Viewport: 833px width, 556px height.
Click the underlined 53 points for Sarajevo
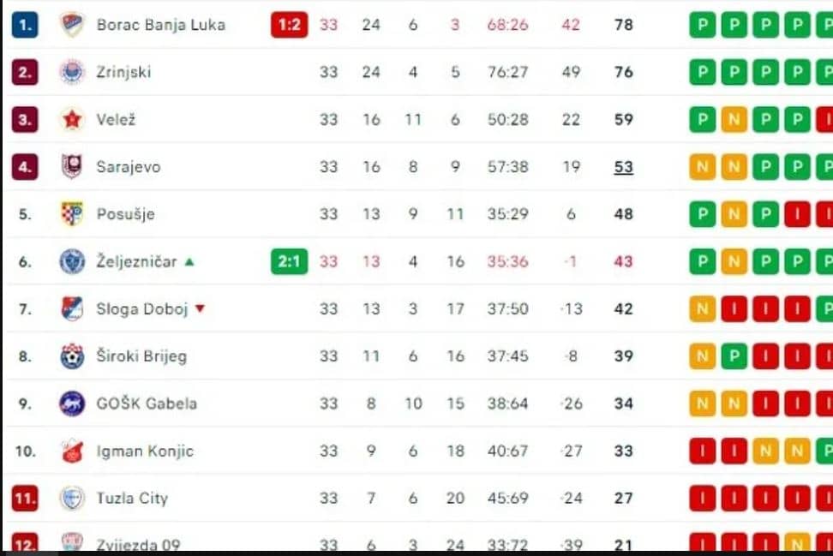[x=624, y=167]
